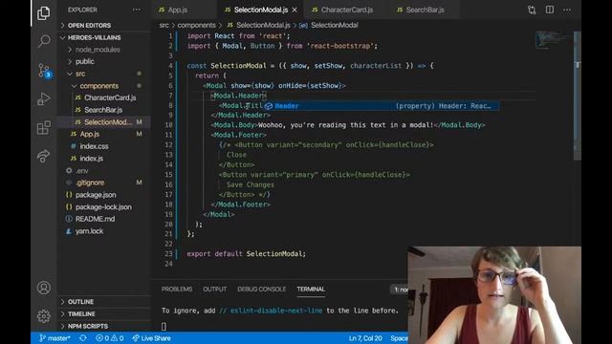
Task: Click Live Share in status bar
Action: point(151,338)
